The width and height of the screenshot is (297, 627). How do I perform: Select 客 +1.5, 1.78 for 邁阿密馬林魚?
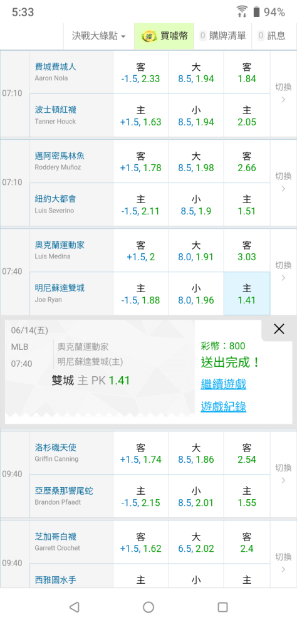[x=141, y=162]
